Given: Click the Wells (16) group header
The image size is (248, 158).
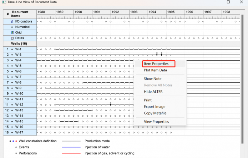Looking at the screenshot, I should pyautogui.click(x=19, y=44).
